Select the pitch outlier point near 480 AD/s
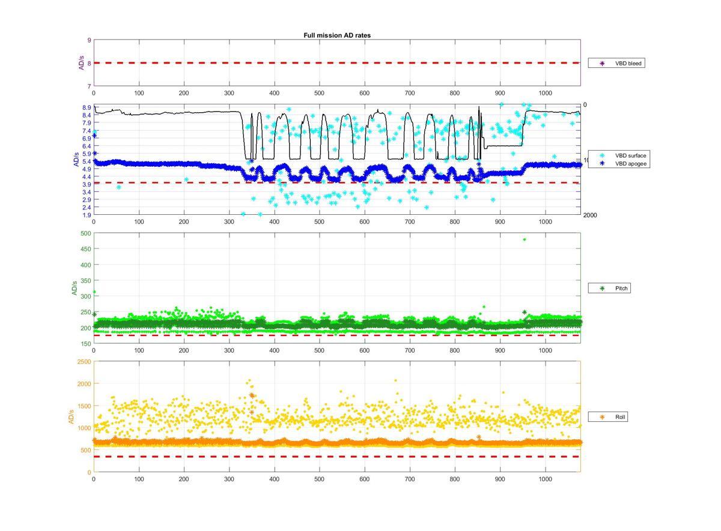Screen dimensions: 721x531 pos(525,239)
